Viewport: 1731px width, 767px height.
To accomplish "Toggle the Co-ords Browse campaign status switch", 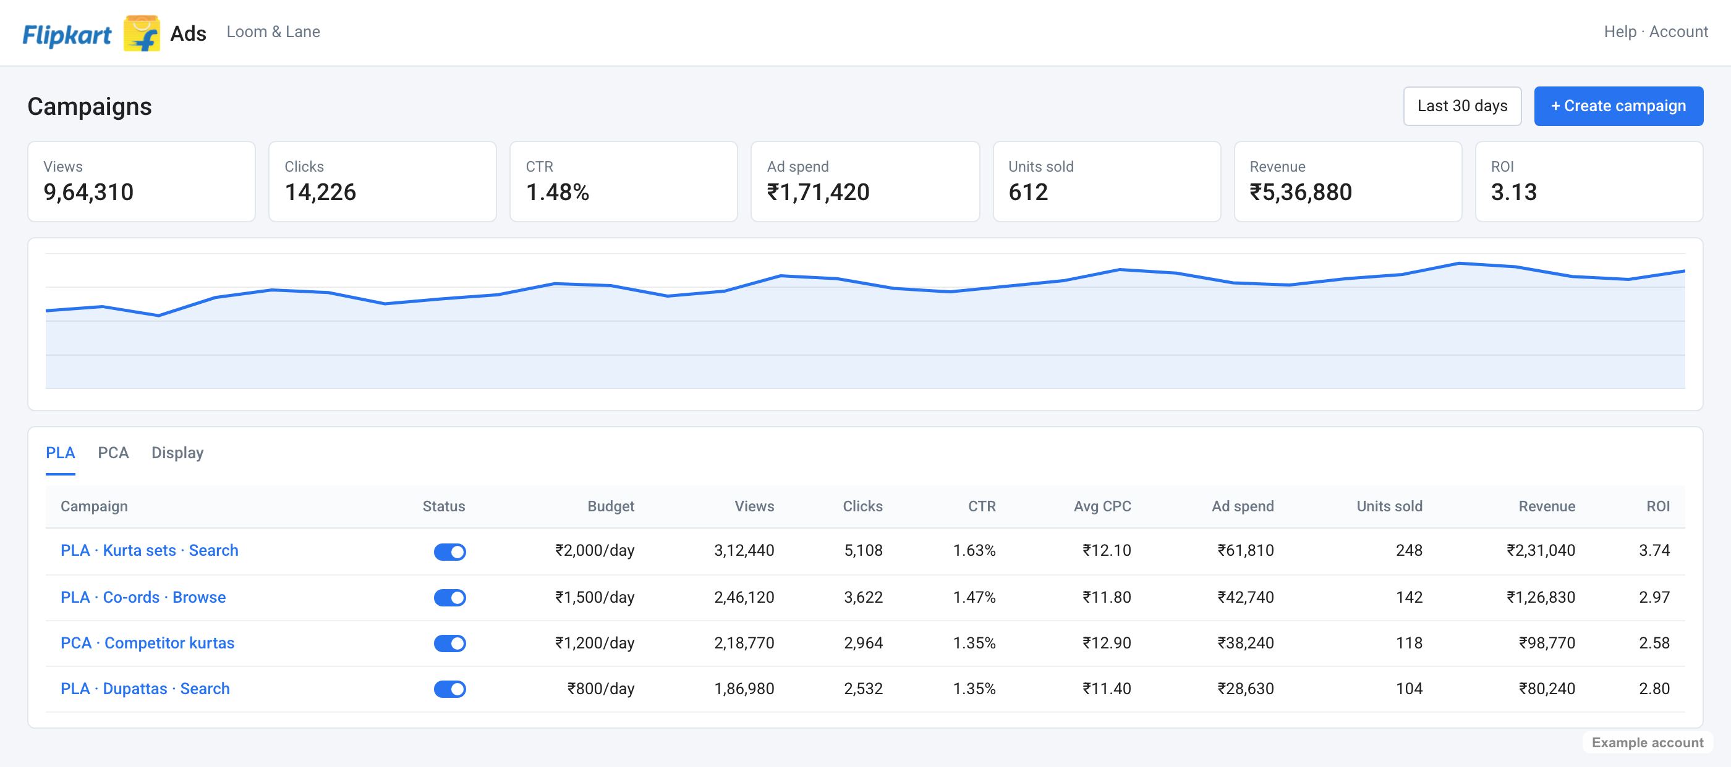I will click(449, 597).
